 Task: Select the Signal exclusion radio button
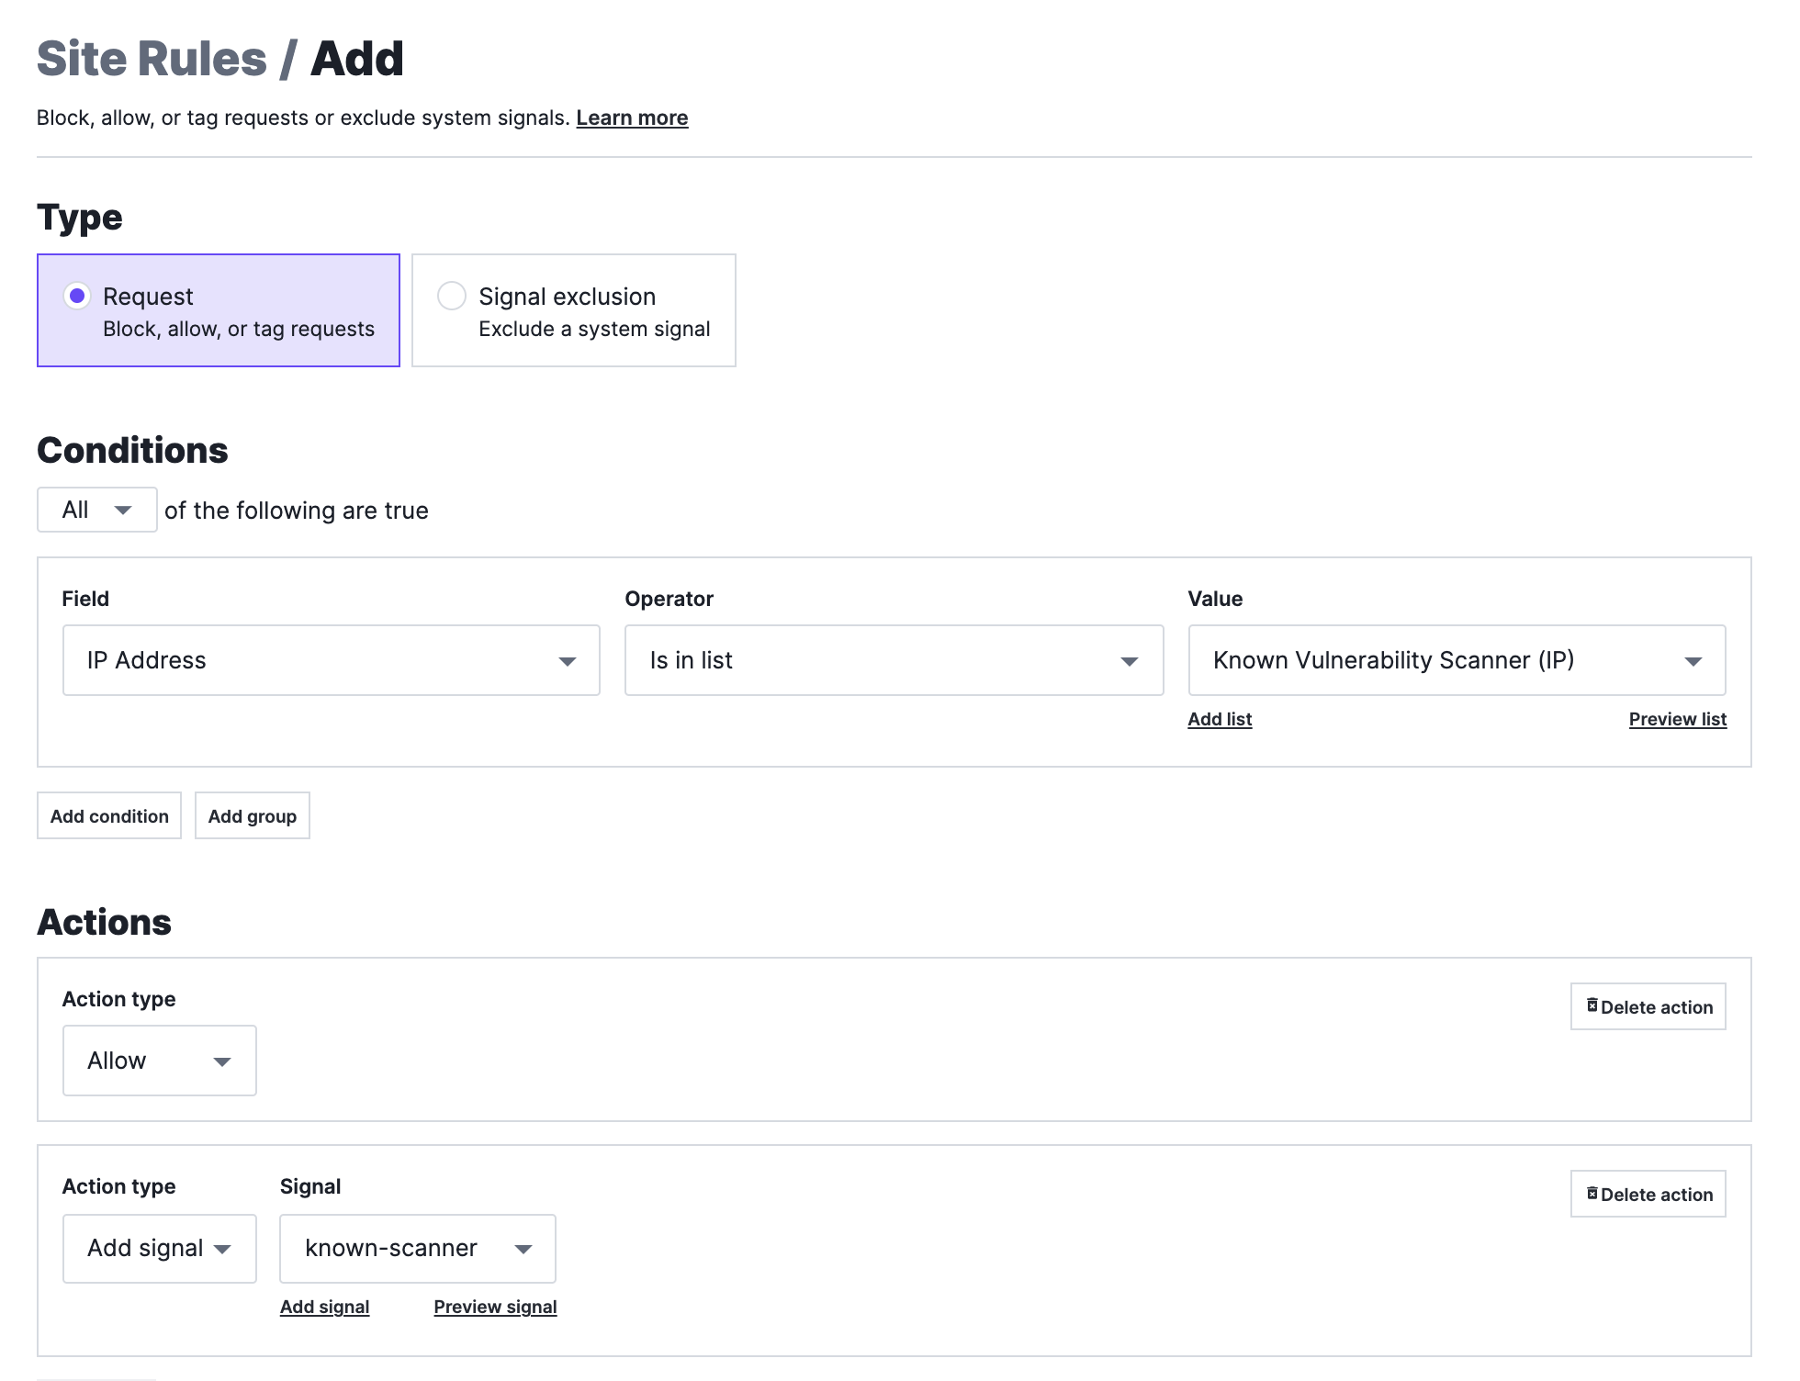(x=451, y=296)
